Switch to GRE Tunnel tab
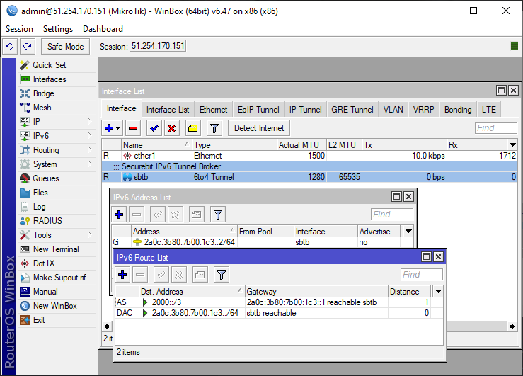Screen dimensions: 523x376 point(352,110)
